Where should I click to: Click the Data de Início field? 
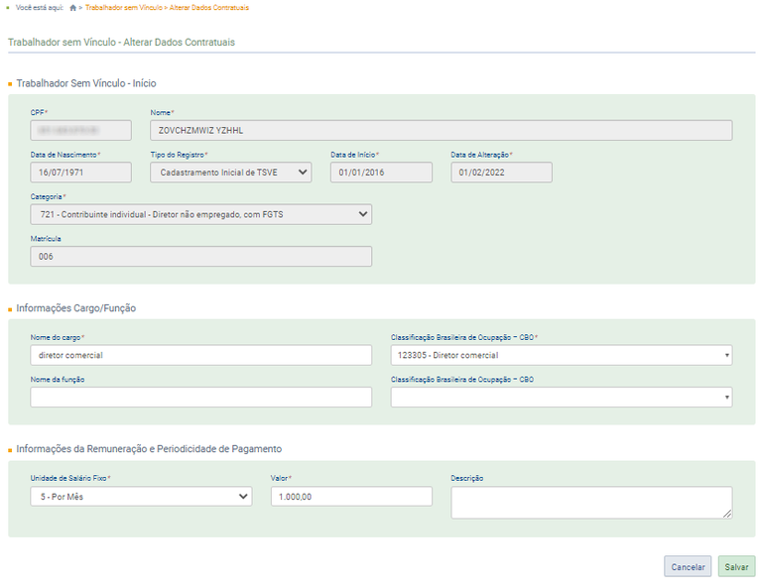381,173
